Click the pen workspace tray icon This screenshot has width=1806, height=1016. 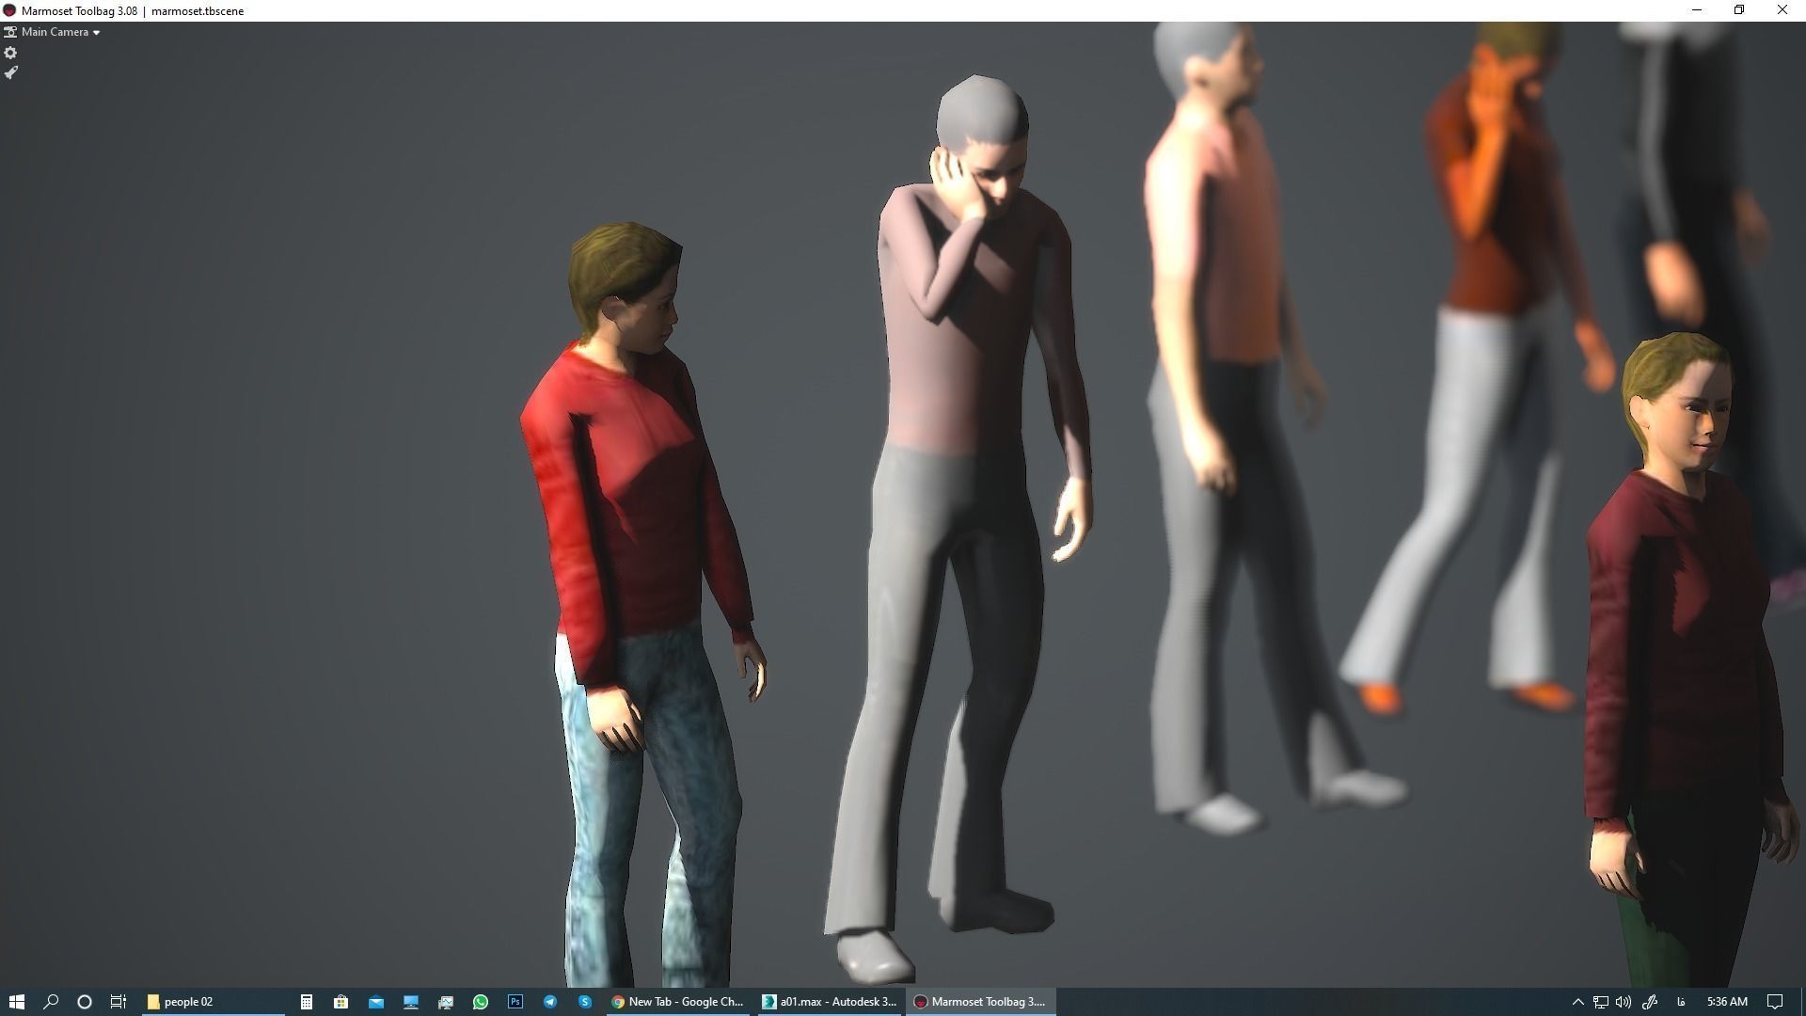click(1650, 1002)
